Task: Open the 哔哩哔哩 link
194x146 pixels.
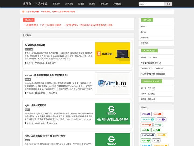Action: (x=156, y=38)
